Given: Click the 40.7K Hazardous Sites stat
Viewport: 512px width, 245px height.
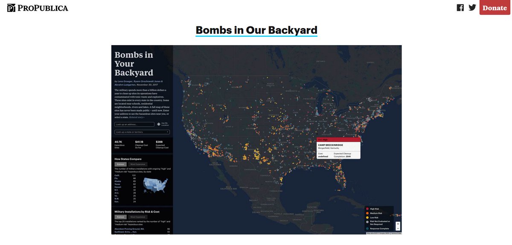Looking at the screenshot, I should coord(119,144).
